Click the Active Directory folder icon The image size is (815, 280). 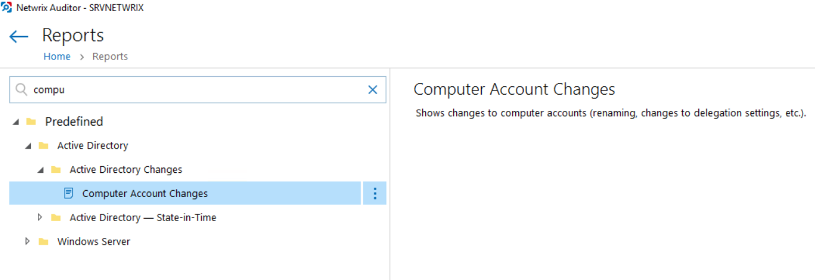point(43,146)
